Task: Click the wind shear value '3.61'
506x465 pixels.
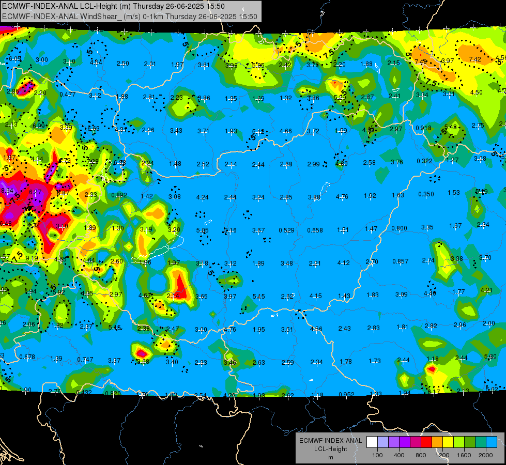Action: [204, 65]
